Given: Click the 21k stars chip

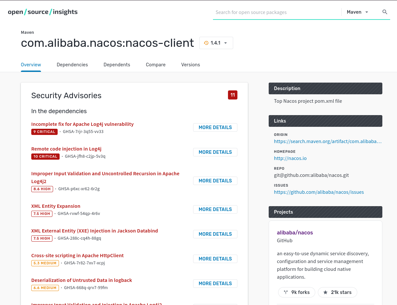Looking at the screenshot, I should pyautogui.click(x=337, y=292).
